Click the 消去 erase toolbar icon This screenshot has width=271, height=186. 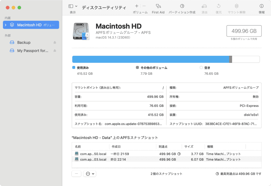click(x=204, y=6)
